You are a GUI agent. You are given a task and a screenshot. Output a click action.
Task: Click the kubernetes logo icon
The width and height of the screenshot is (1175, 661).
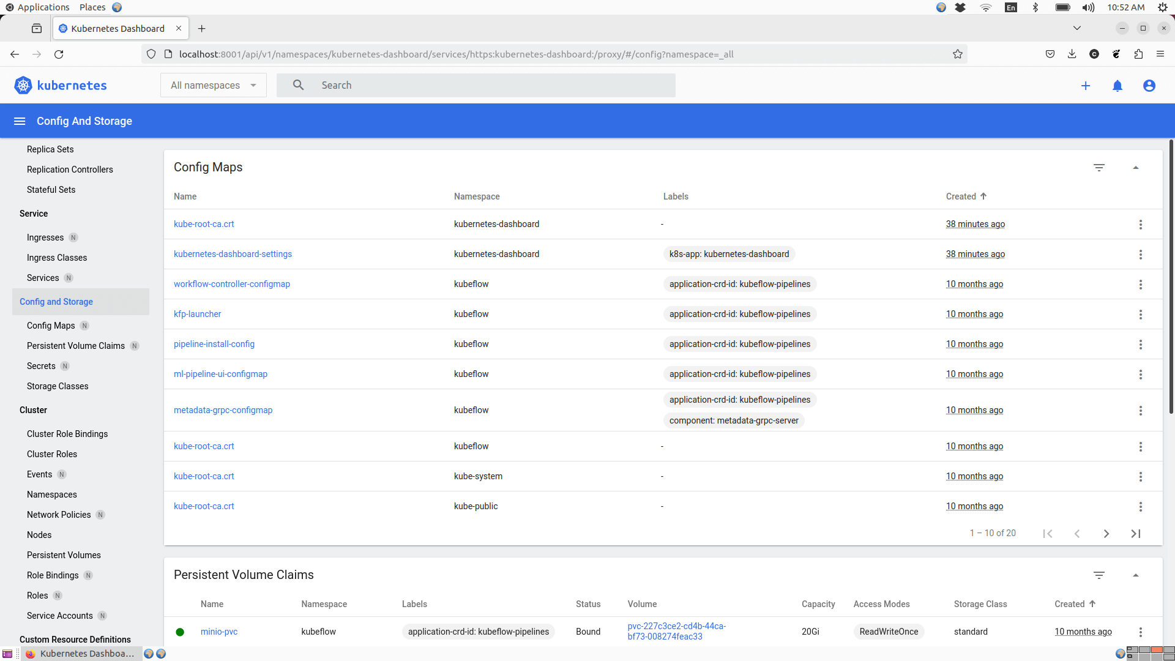coord(23,85)
